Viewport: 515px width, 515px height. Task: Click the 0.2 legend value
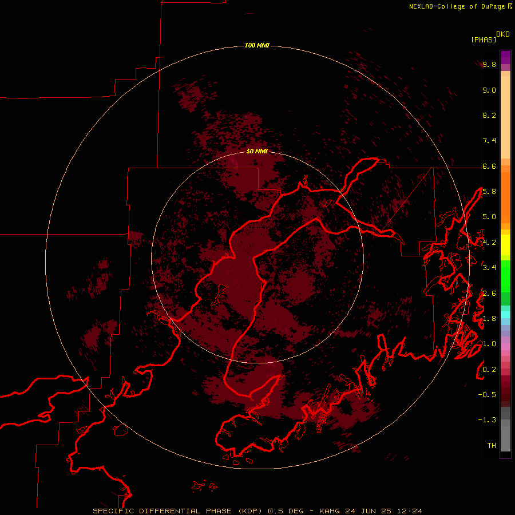(489, 370)
